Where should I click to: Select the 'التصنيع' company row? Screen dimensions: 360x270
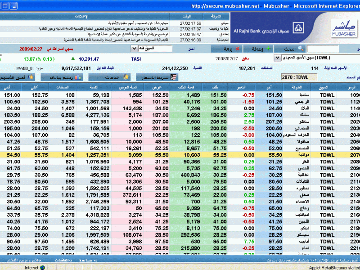pos(180,148)
